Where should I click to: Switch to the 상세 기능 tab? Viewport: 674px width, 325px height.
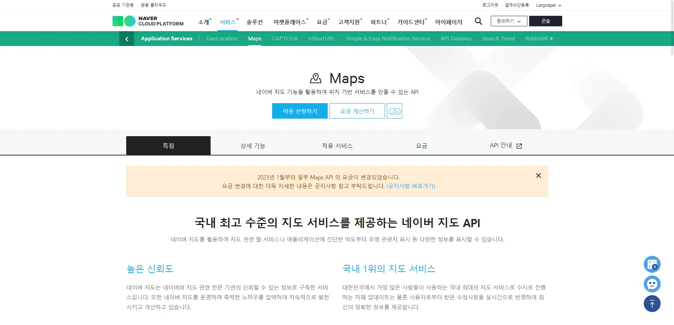click(x=253, y=146)
